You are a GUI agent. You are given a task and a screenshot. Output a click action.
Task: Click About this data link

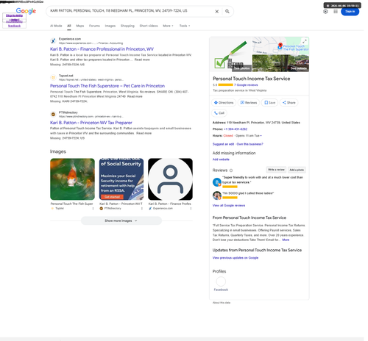pyautogui.click(x=222, y=303)
